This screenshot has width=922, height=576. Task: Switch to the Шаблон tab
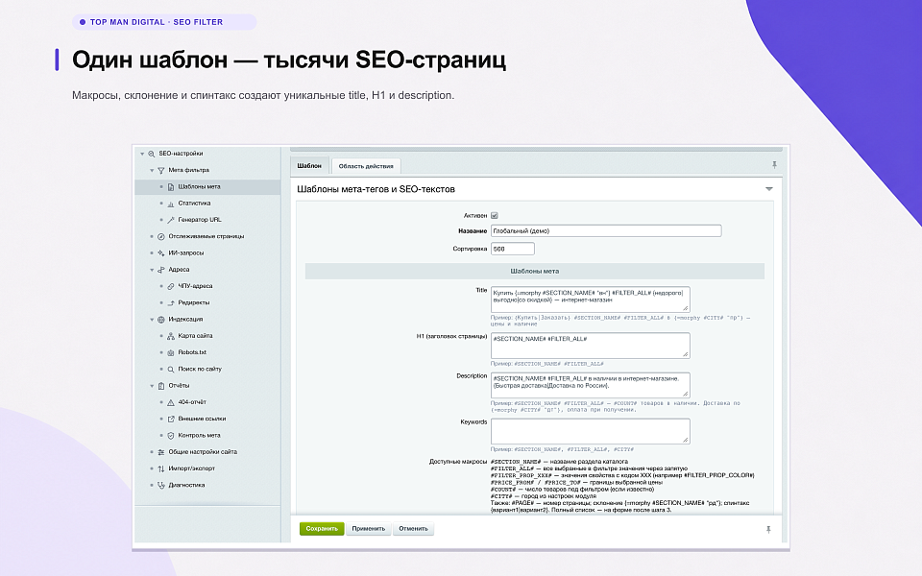click(x=309, y=166)
